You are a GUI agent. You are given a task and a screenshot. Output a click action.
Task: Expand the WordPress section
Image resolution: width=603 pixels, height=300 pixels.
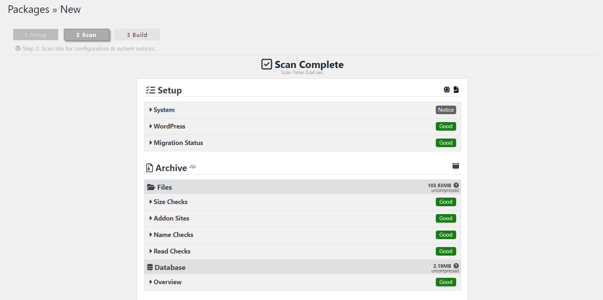click(x=169, y=126)
